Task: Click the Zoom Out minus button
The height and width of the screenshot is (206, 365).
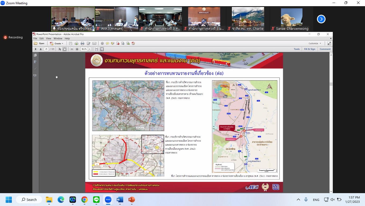Action: pyautogui.click(x=72, y=49)
